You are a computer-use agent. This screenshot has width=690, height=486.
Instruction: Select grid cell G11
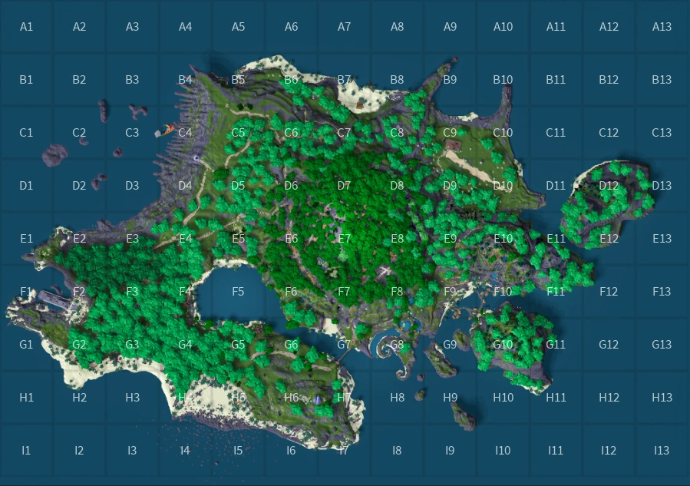coord(556,344)
